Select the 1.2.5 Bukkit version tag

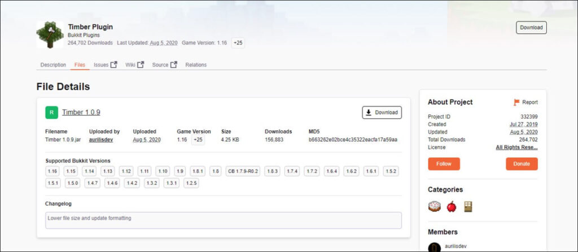click(x=191, y=183)
